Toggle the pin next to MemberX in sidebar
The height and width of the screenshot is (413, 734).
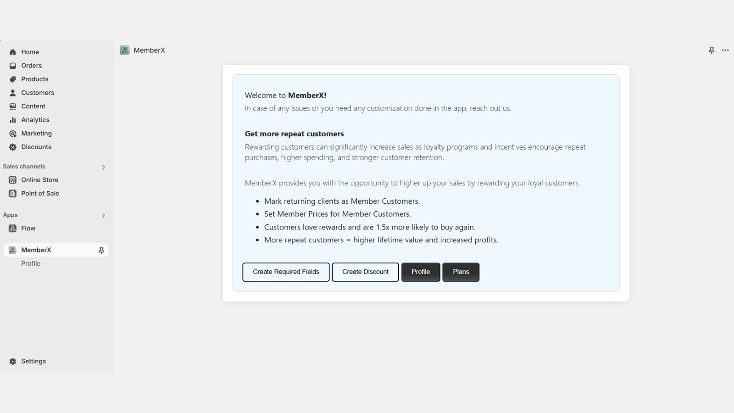point(101,250)
